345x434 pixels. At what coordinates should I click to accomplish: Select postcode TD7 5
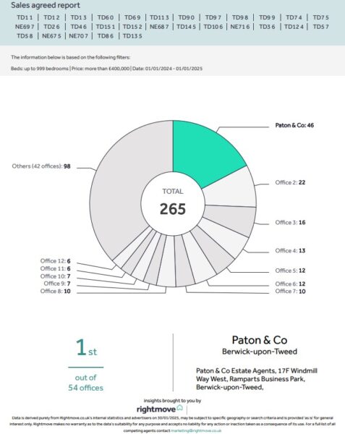[x=320, y=17]
